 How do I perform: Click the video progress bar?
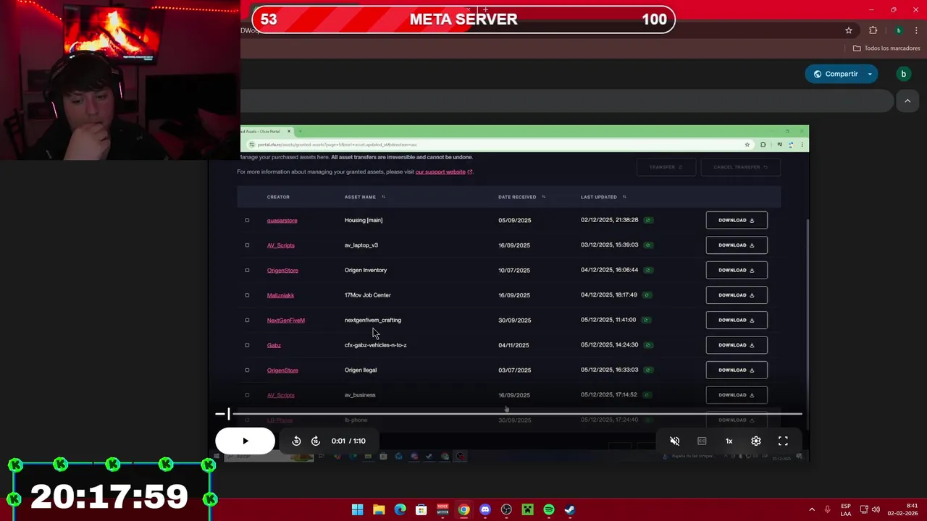(508, 414)
